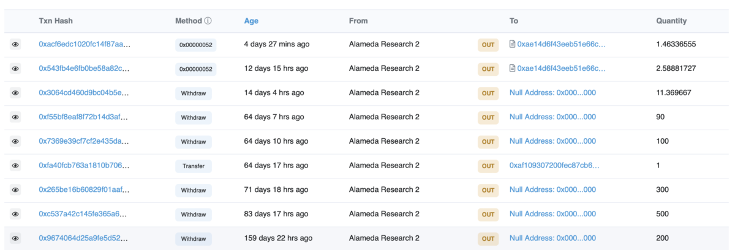
Task: Open Null Address link in the 83 days row
Action: (552, 214)
